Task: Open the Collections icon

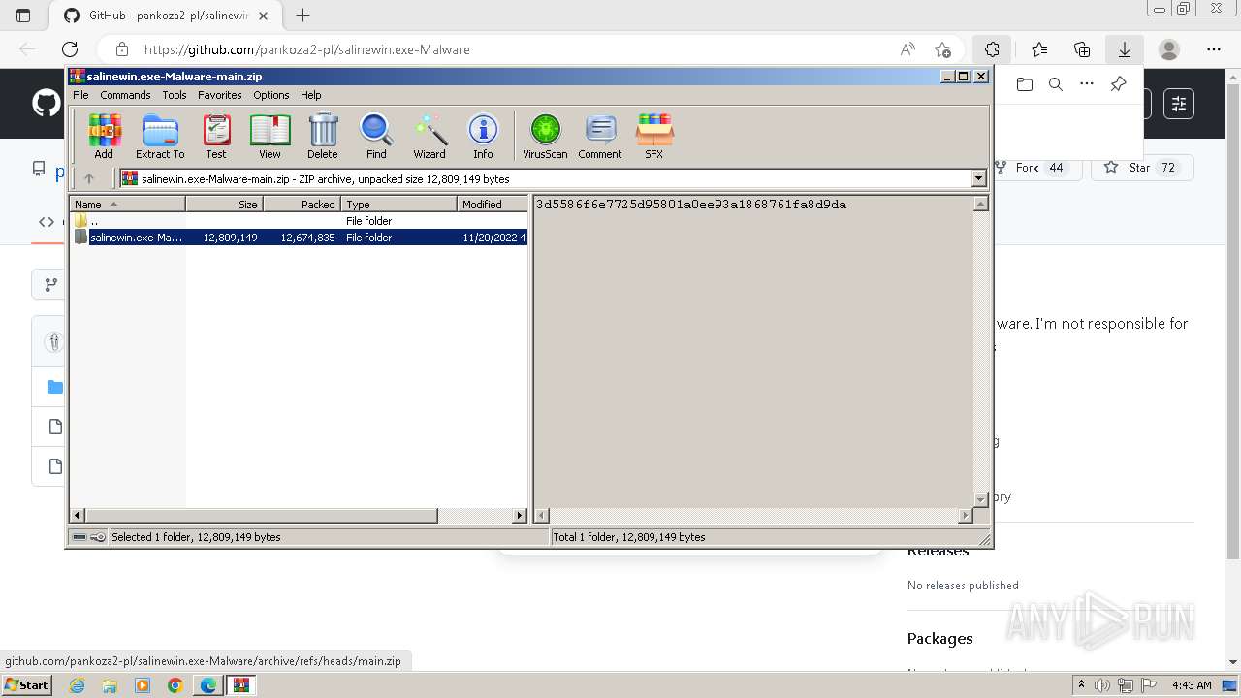Action: click(x=1082, y=49)
